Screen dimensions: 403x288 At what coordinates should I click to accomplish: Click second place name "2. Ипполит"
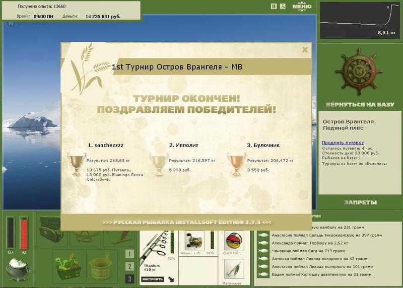[x=183, y=145]
